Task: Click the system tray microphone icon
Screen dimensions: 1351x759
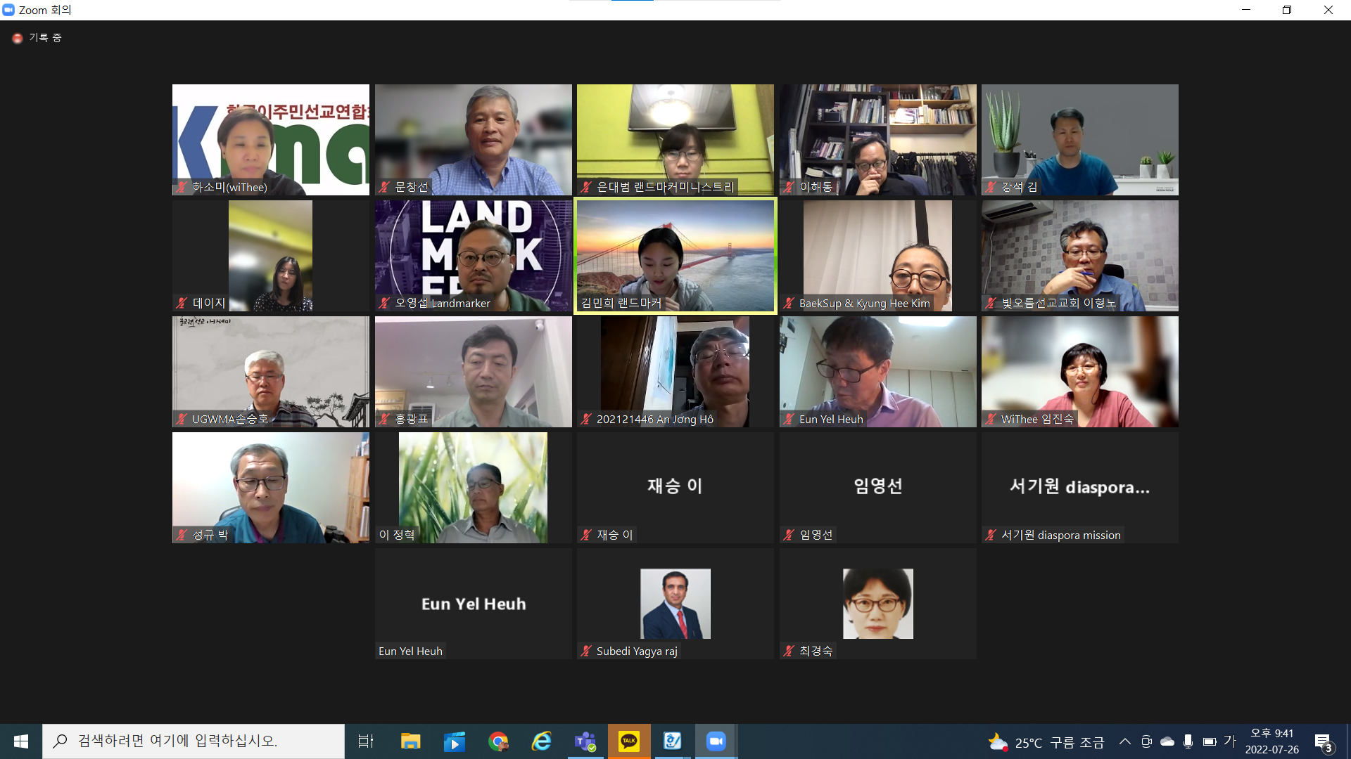Action: click(x=1188, y=741)
